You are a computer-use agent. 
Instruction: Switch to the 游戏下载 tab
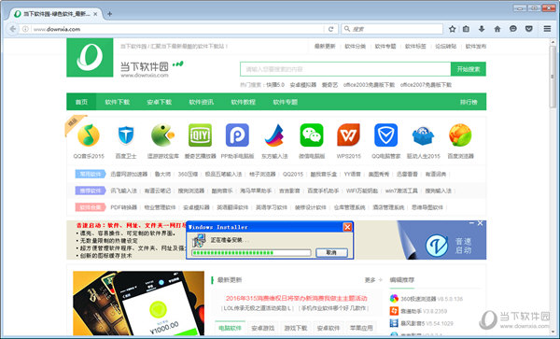tap(296, 328)
